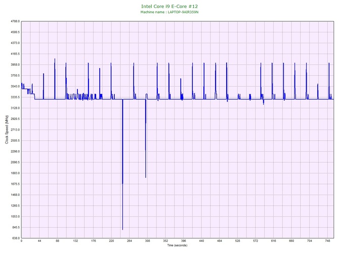Click the tallest upward spike's peak near 80 seconds

tap(55, 59)
